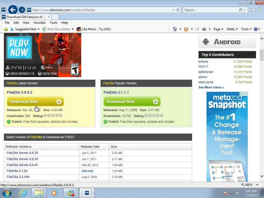Rate FileZilla 3.6.0.2 five stars
The image size is (264, 198).
[61, 115]
